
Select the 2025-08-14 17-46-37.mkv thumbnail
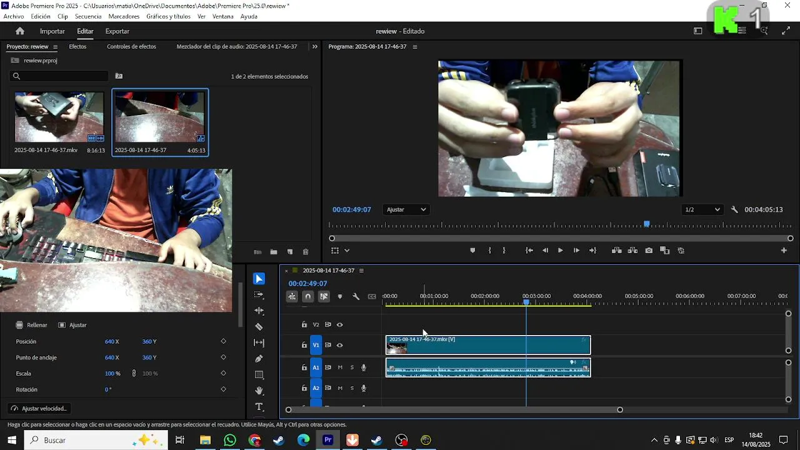59,117
